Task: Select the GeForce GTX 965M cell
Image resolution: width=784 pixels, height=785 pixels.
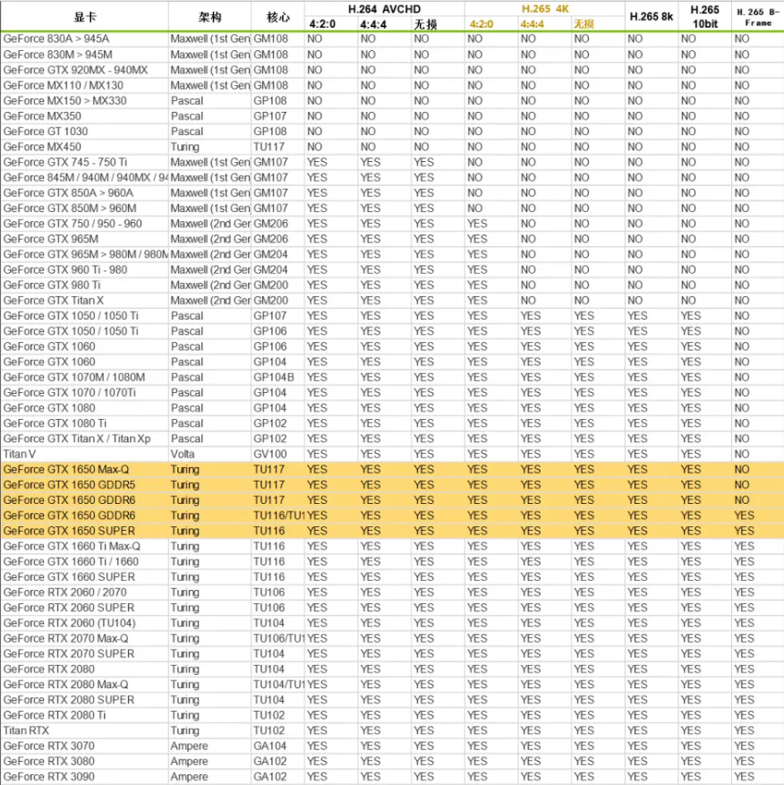Action: 50,239
